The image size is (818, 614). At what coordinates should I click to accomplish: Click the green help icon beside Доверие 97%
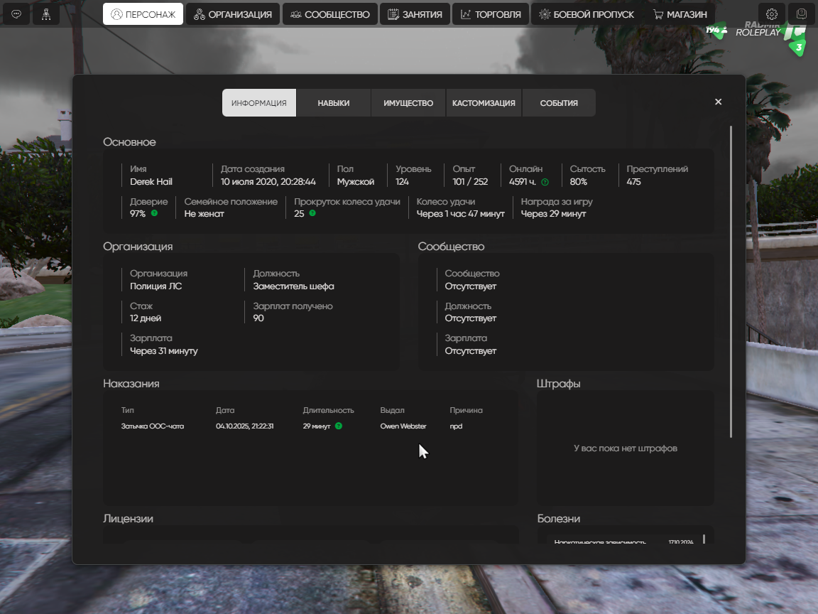coord(154,213)
